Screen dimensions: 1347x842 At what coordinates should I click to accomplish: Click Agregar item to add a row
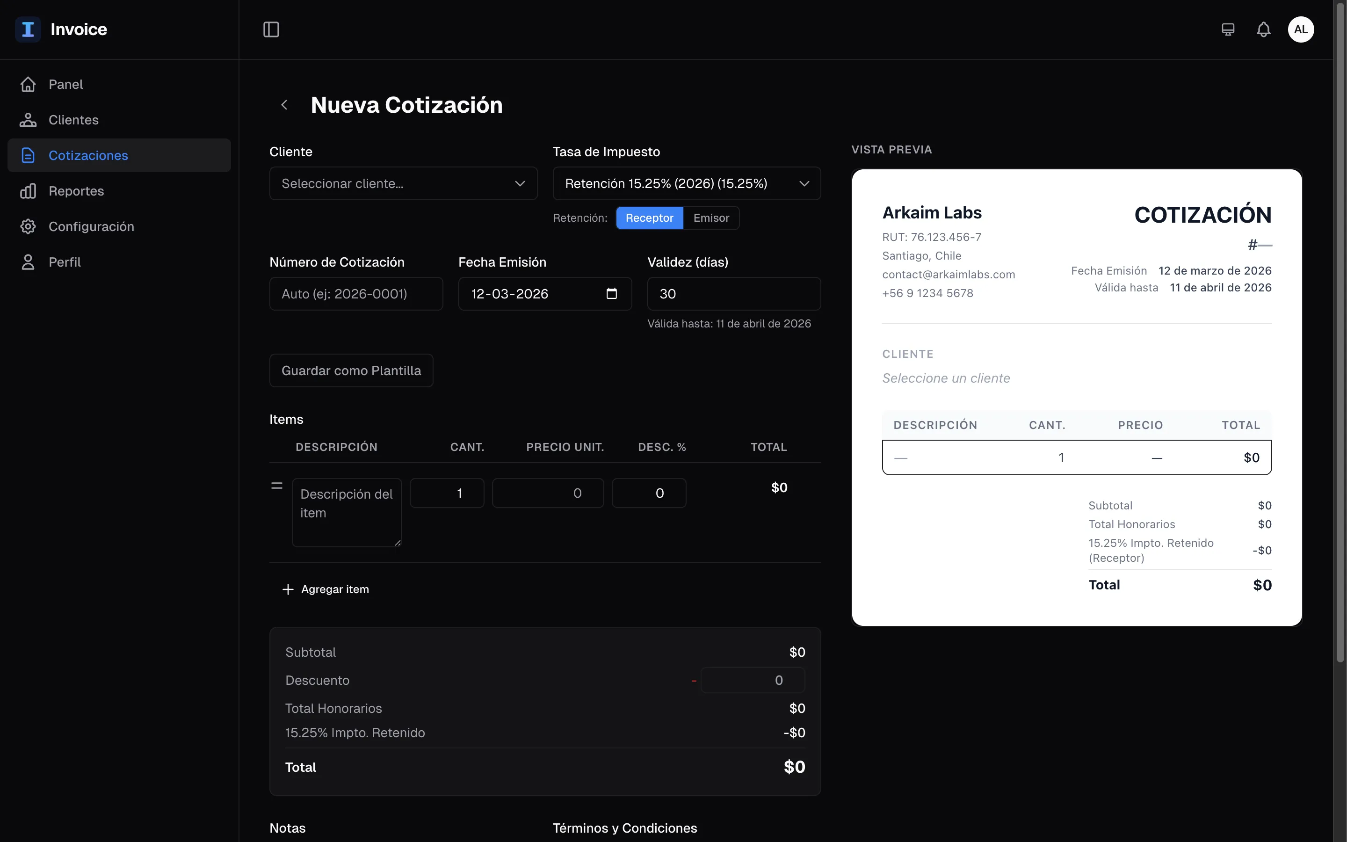pyautogui.click(x=326, y=589)
